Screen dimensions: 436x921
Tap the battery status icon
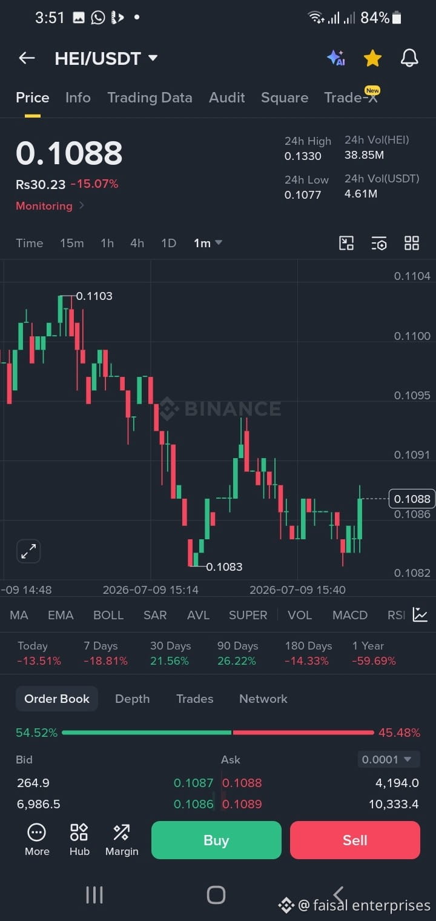pyautogui.click(x=397, y=18)
